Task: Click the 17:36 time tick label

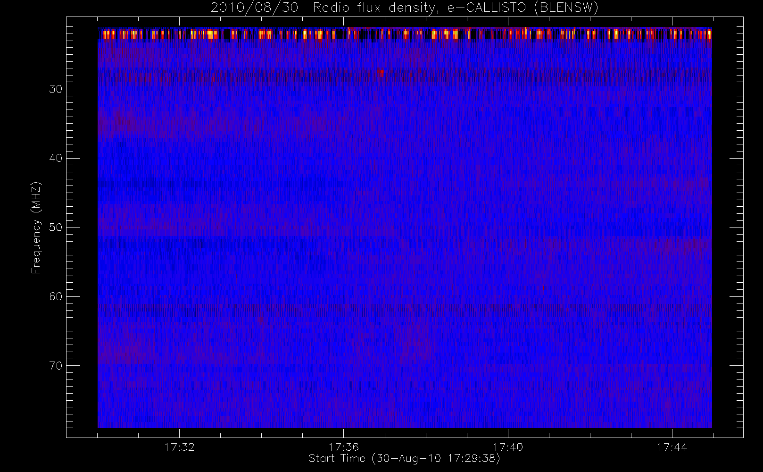Action: point(344,447)
